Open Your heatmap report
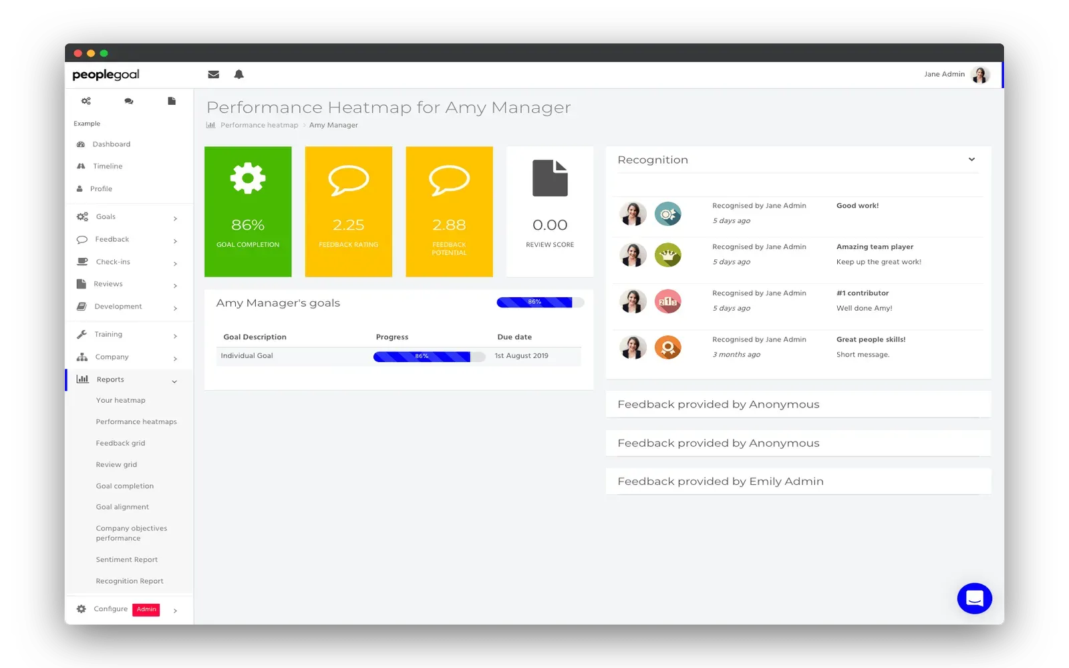 120,401
